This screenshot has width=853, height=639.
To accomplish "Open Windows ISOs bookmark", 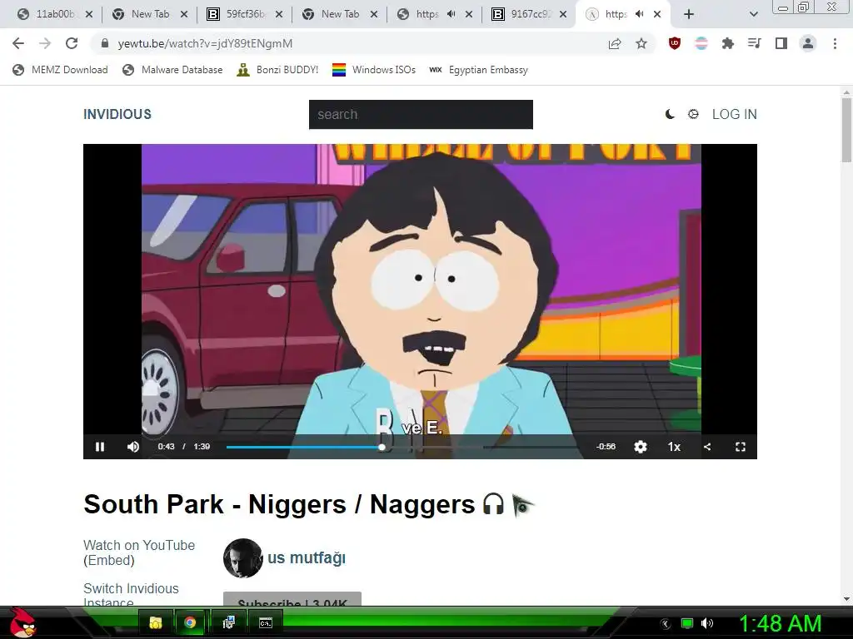I will coord(374,70).
